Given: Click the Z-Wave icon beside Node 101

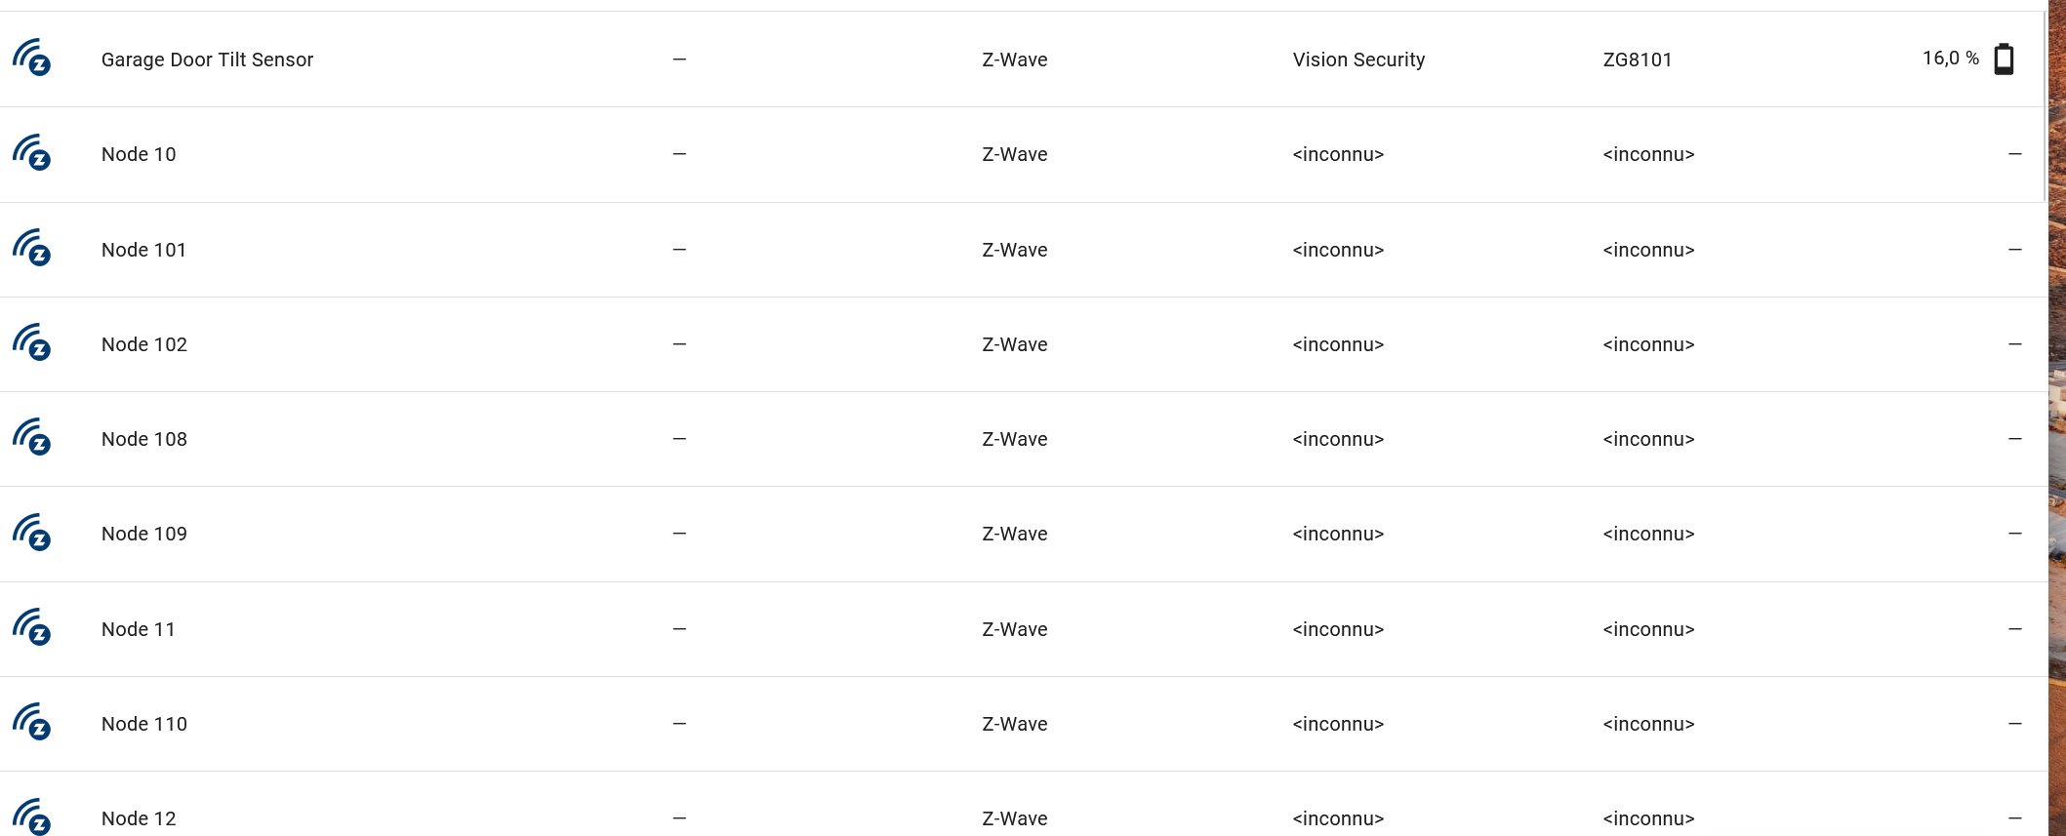Looking at the screenshot, I should point(32,248).
